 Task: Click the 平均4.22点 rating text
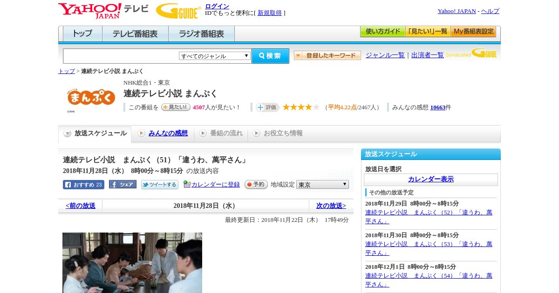pyautogui.click(x=342, y=107)
